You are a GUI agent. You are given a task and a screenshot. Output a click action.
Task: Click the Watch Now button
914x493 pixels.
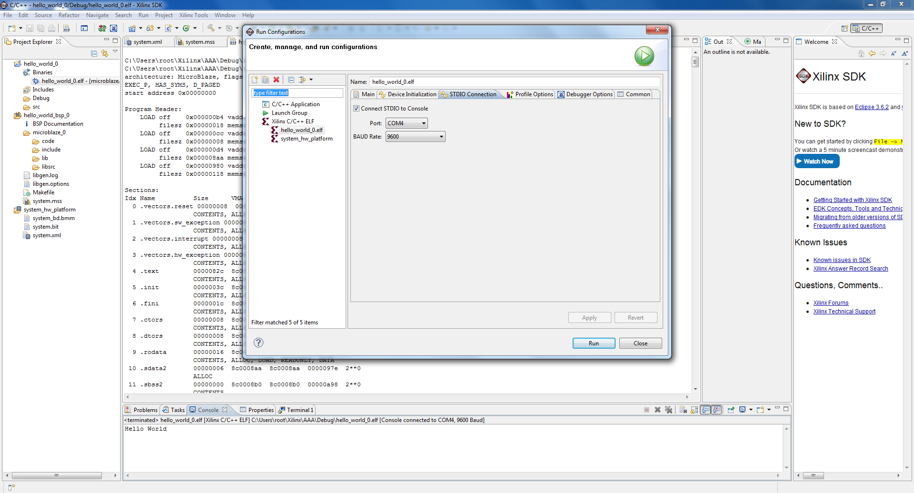click(x=817, y=161)
